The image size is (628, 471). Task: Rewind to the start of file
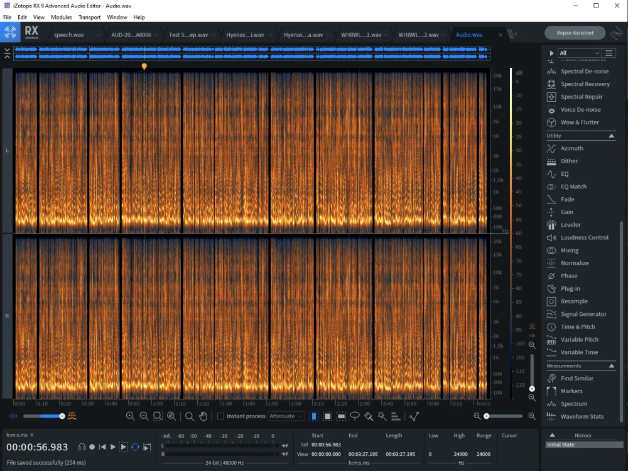[103, 447]
